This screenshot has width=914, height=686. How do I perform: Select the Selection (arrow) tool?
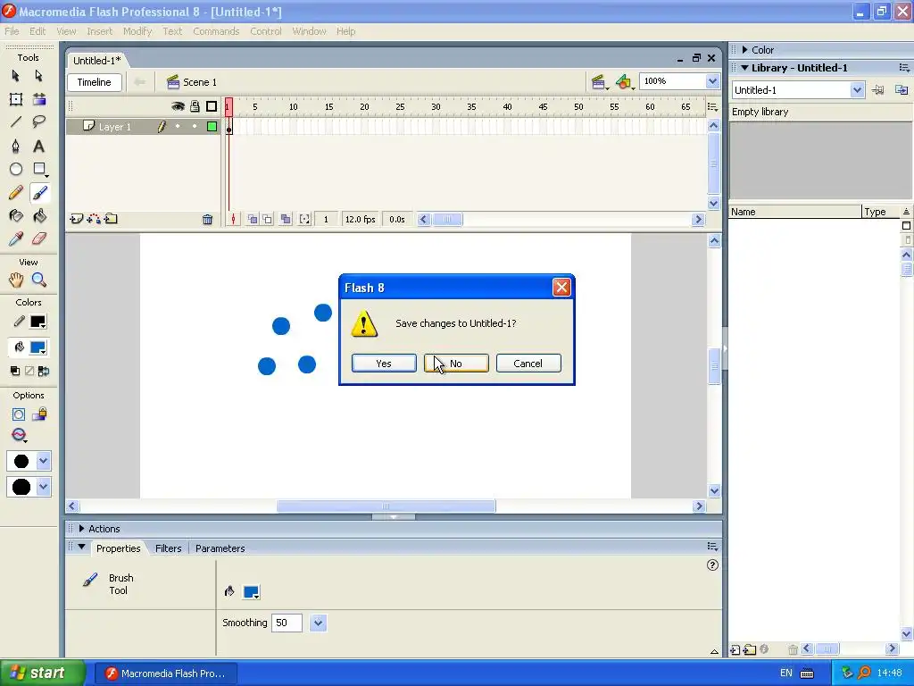[16, 76]
